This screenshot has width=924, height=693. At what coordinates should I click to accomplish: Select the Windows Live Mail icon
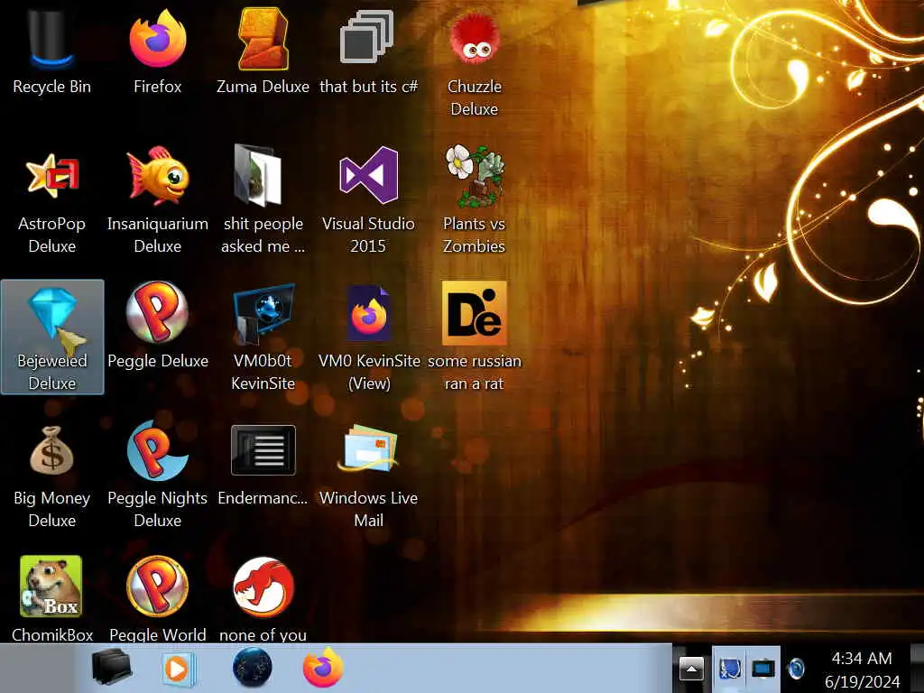pyautogui.click(x=368, y=449)
